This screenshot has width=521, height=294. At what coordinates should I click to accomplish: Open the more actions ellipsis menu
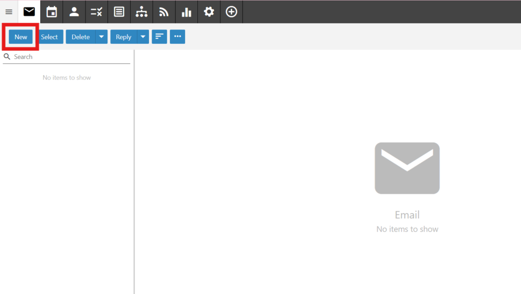click(x=178, y=37)
